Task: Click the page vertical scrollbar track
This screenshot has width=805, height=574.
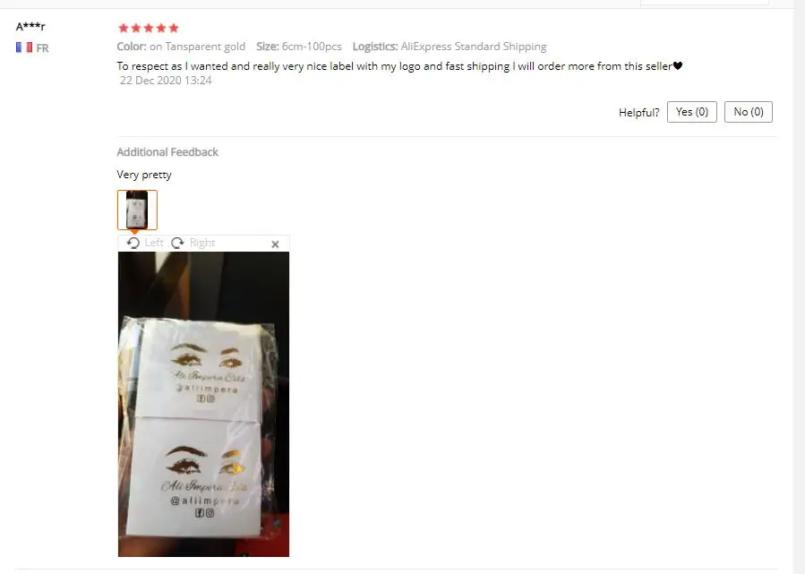Action: [800, 287]
